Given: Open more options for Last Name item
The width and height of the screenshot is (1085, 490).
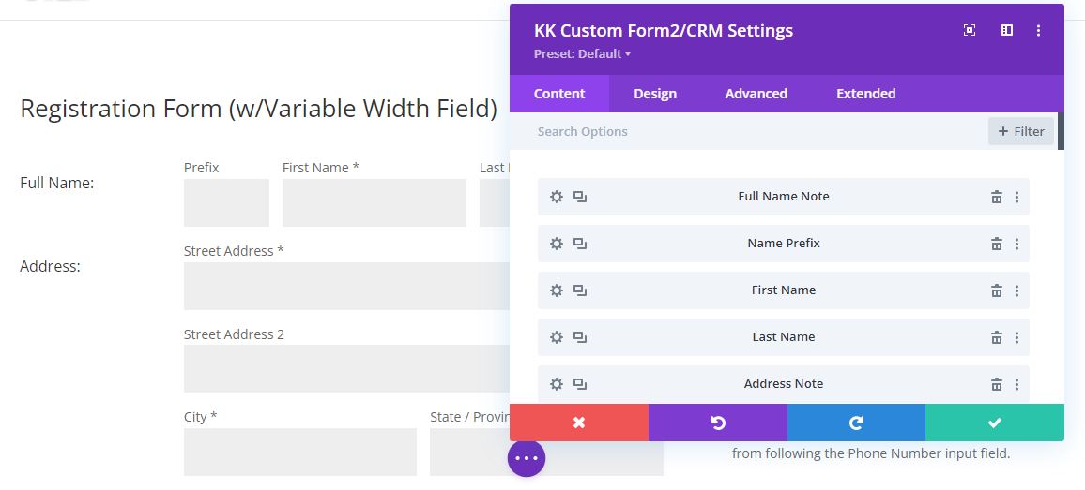Looking at the screenshot, I should (1016, 337).
